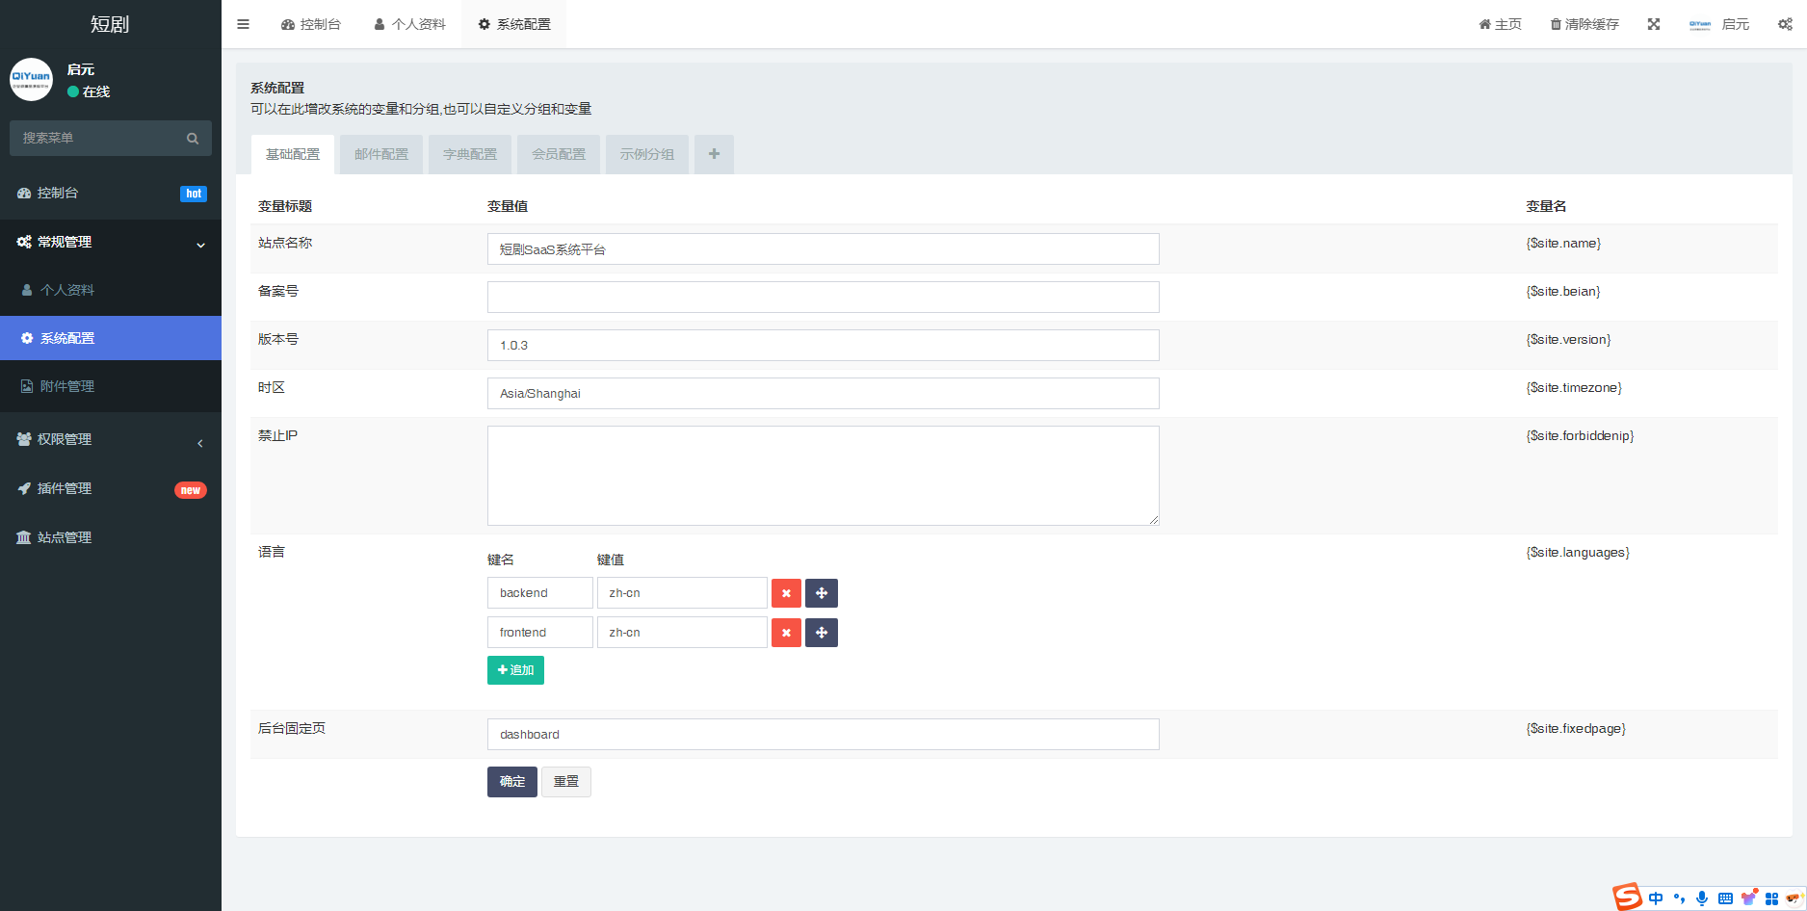Focus the 备案号 input field
1807x911 pixels.
click(x=823, y=298)
